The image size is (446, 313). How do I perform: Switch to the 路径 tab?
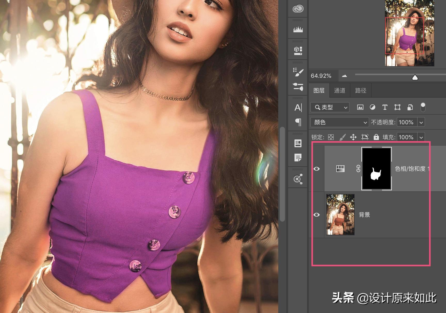pos(361,90)
